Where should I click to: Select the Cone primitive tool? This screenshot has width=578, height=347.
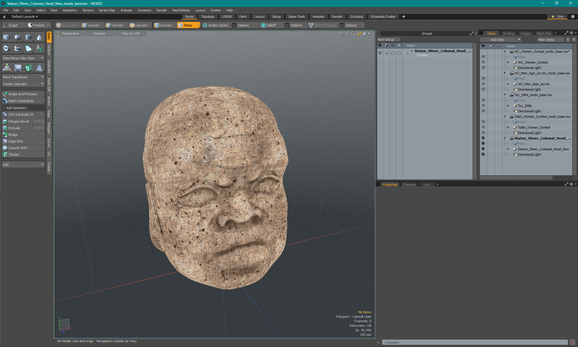pos(39,37)
